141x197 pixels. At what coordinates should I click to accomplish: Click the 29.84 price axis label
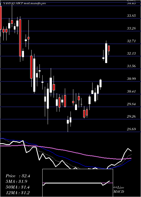click(131, 104)
